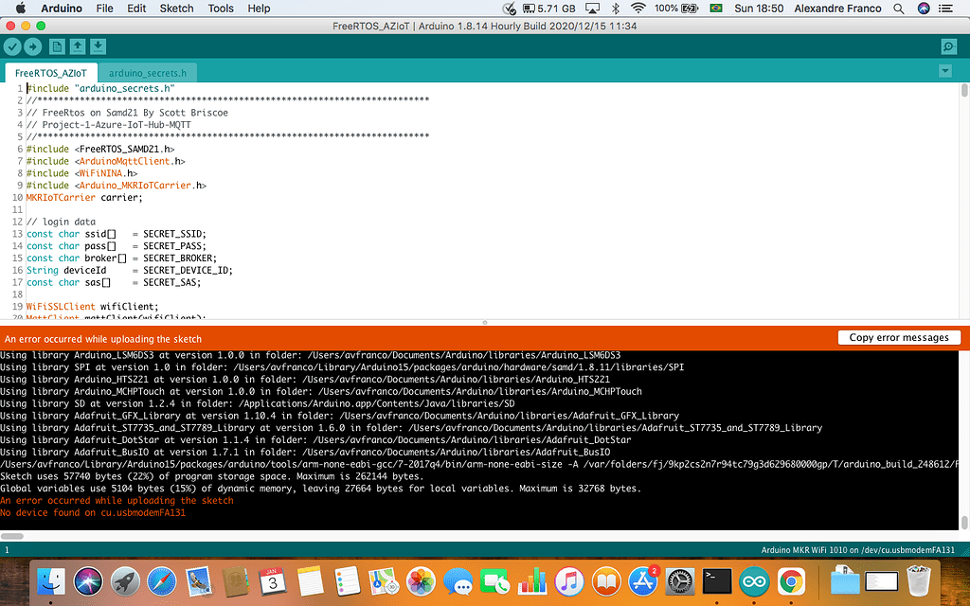
Task: Open System Preferences gear in Dock
Action: click(680, 581)
